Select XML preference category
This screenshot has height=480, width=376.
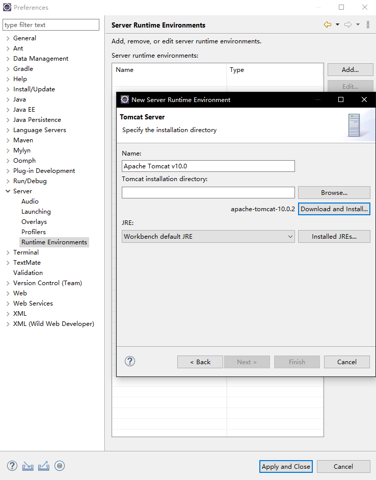coord(19,314)
